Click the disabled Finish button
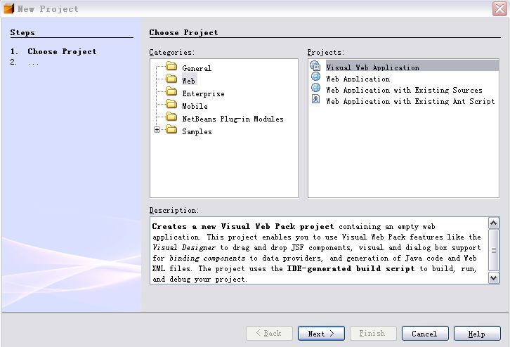This screenshot has width=510, height=347. click(x=373, y=334)
